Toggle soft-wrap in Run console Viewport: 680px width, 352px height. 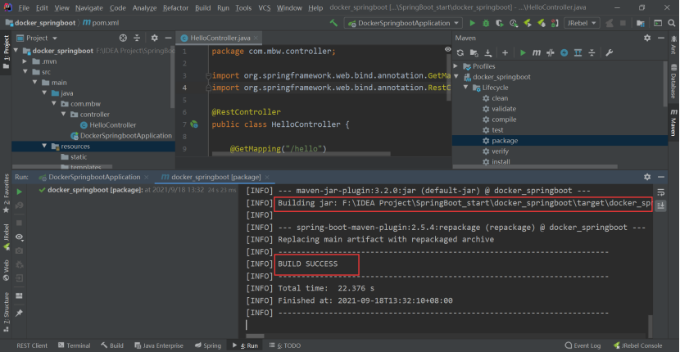pyautogui.click(x=660, y=192)
